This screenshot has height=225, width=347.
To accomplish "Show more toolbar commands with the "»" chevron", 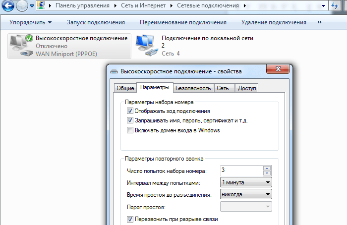I will pyautogui.click(x=320, y=22).
